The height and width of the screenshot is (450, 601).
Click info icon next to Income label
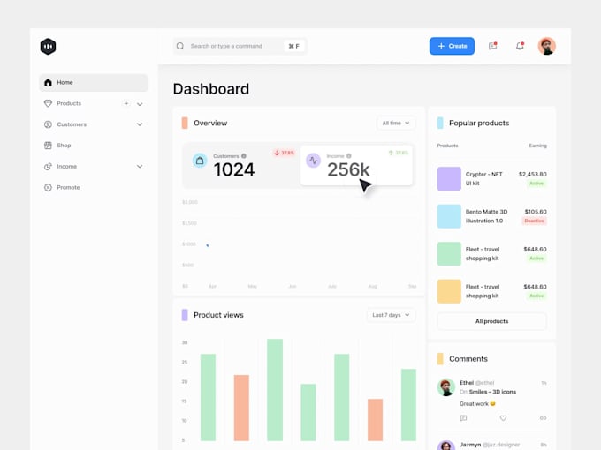[x=349, y=156]
